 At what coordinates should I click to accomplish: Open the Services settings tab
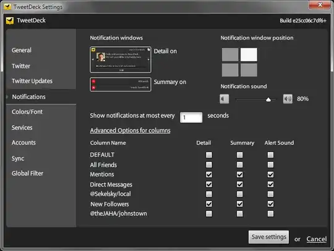[22, 127]
